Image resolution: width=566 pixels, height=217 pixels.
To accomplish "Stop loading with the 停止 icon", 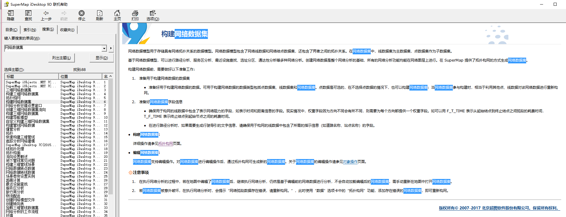I will click(82, 15).
